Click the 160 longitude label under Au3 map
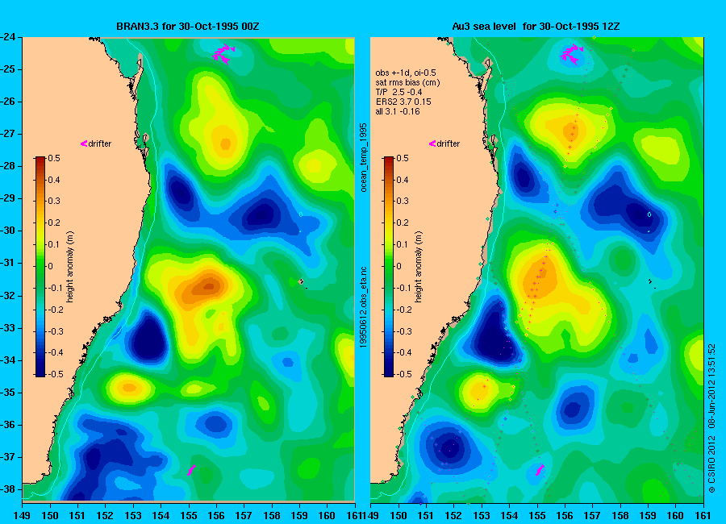 point(675,515)
